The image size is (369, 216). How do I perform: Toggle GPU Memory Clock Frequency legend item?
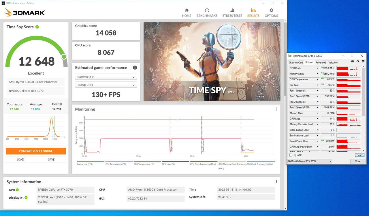pos(232,165)
